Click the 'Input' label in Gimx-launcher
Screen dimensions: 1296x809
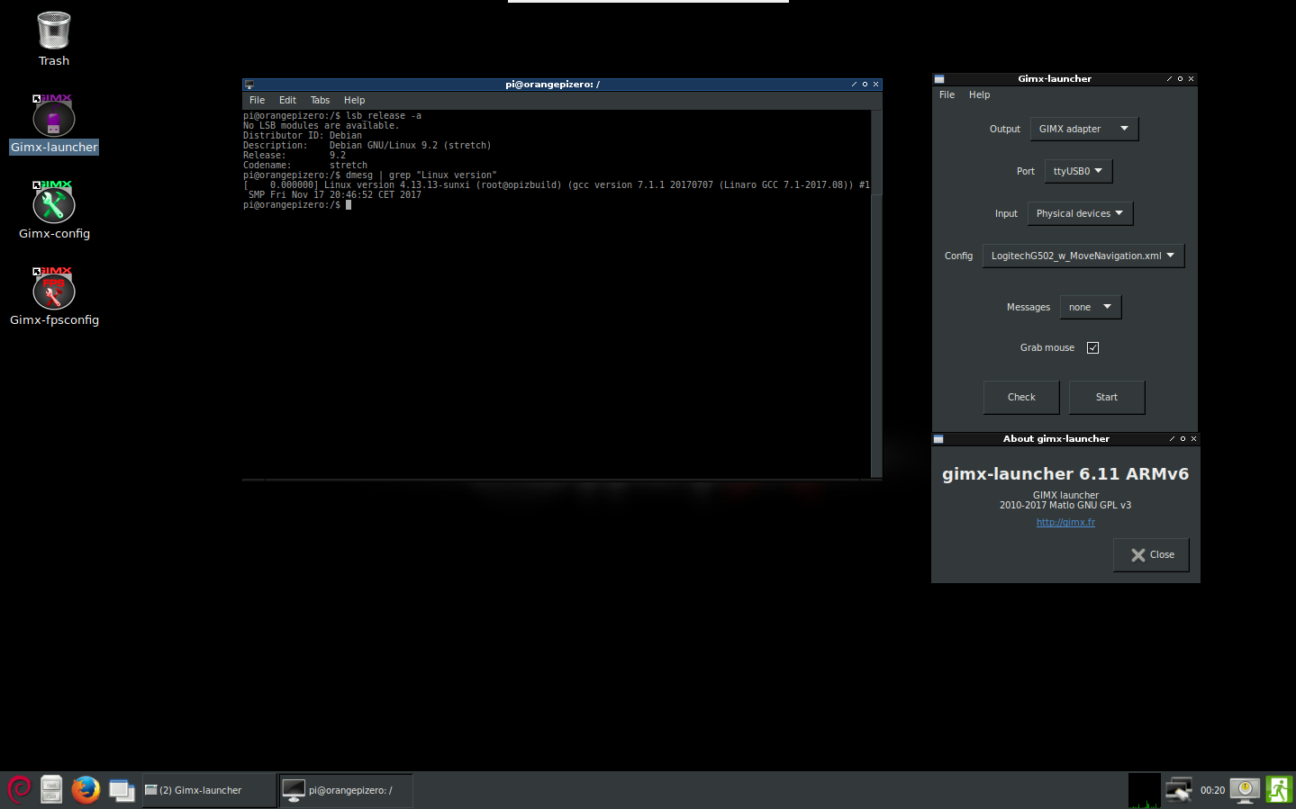point(1006,213)
